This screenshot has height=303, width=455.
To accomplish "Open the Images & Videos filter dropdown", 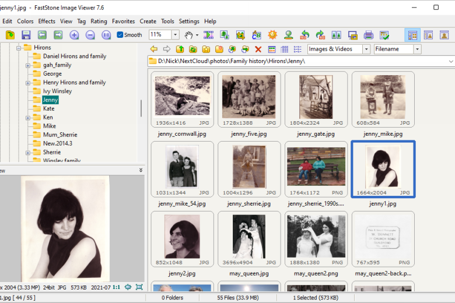I will (x=366, y=49).
